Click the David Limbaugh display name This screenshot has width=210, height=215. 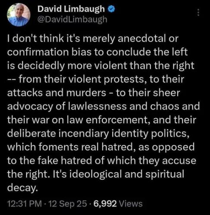click(71, 9)
